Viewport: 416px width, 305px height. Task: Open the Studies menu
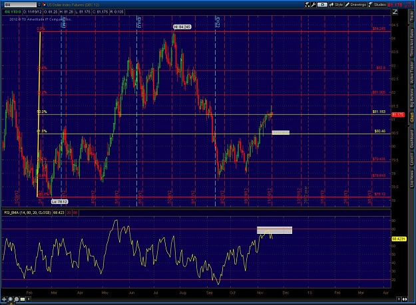377,5
